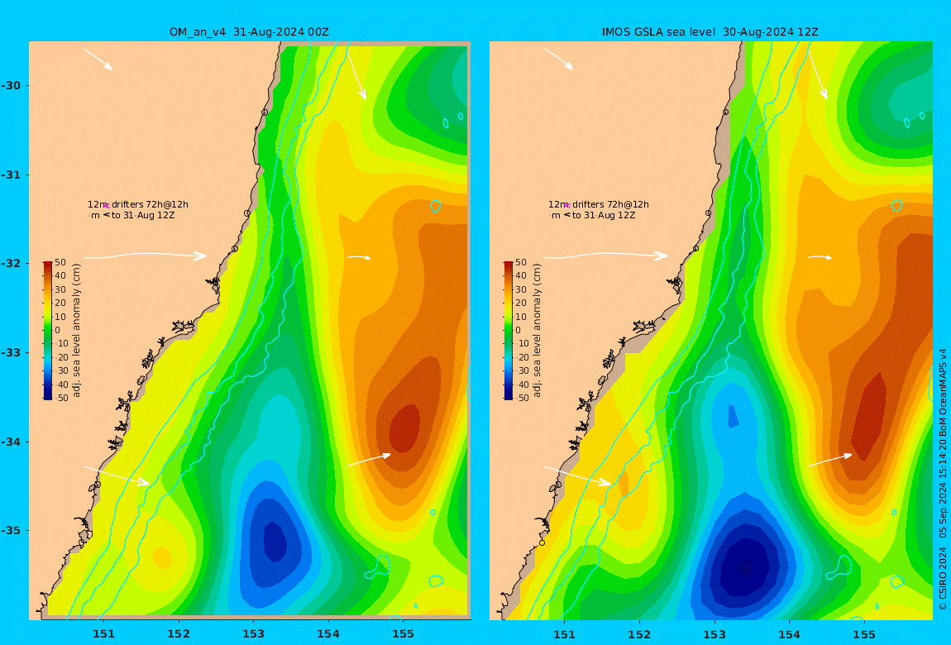Select the -33 latitude label
Viewport: 951px width, 645px height.
(x=10, y=353)
